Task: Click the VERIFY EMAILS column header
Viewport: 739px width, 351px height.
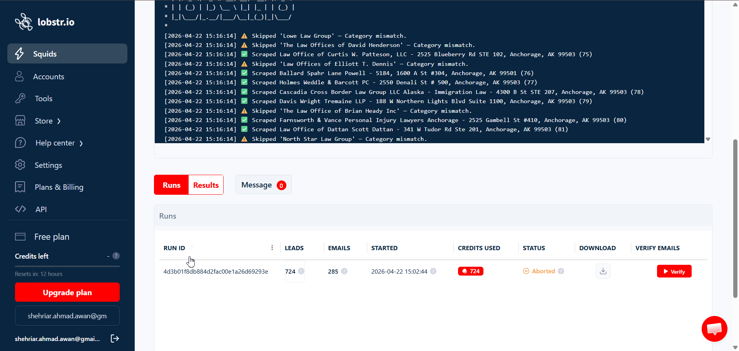Action: click(x=657, y=248)
